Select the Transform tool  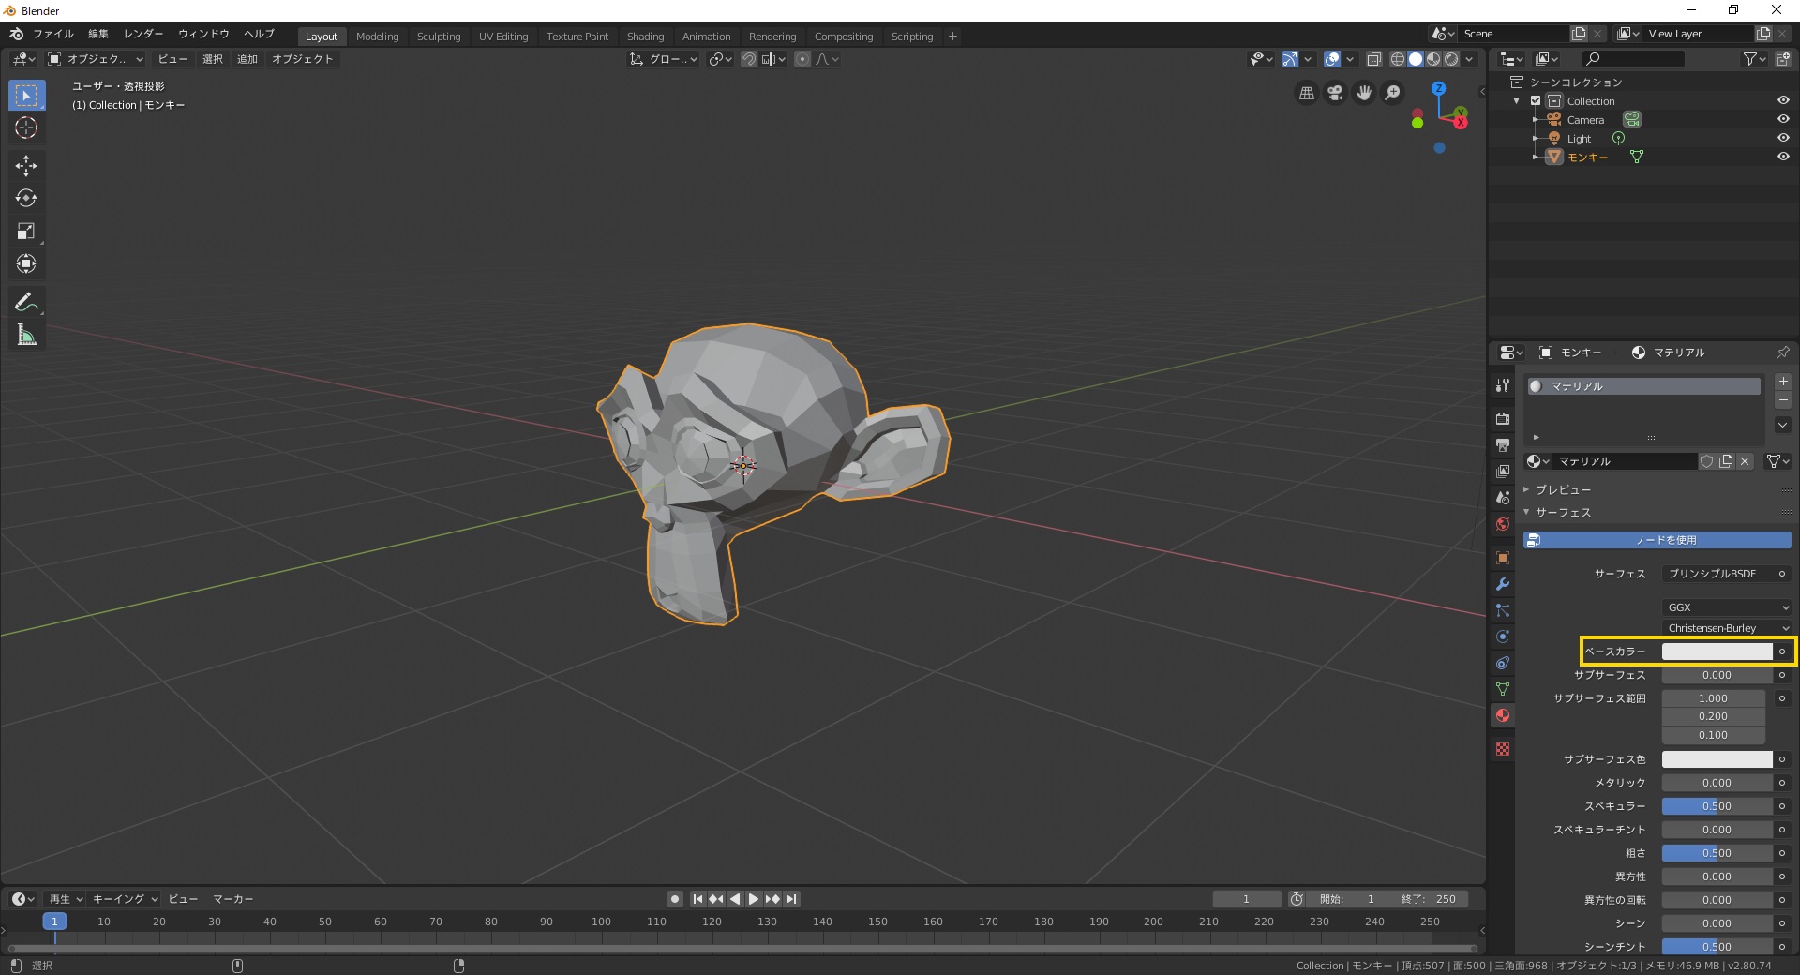pyautogui.click(x=26, y=264)
